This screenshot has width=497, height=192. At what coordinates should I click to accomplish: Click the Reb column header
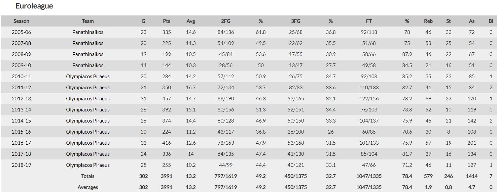click(x=428, y=21)
